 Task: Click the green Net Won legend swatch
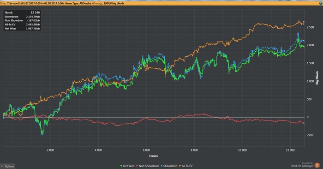pos(121,166)
